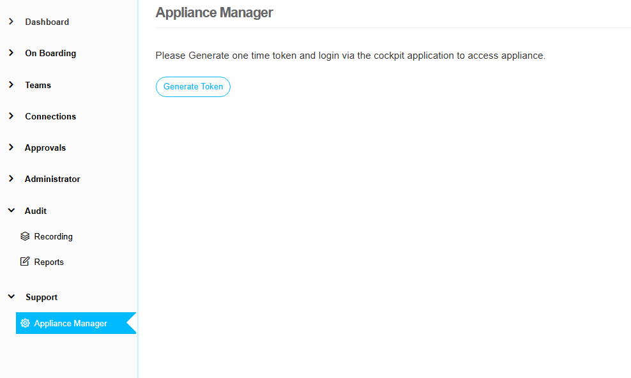Expand the Dashboard chevron
The height and width of the screenshot is (378, 631).
(11, 21)
